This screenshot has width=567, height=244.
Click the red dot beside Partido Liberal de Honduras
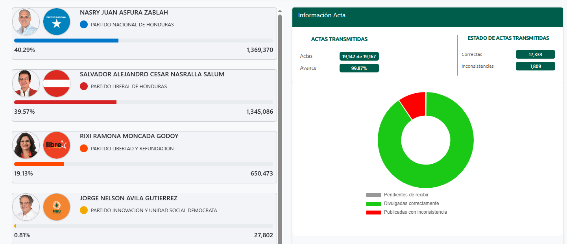point(83,86)
